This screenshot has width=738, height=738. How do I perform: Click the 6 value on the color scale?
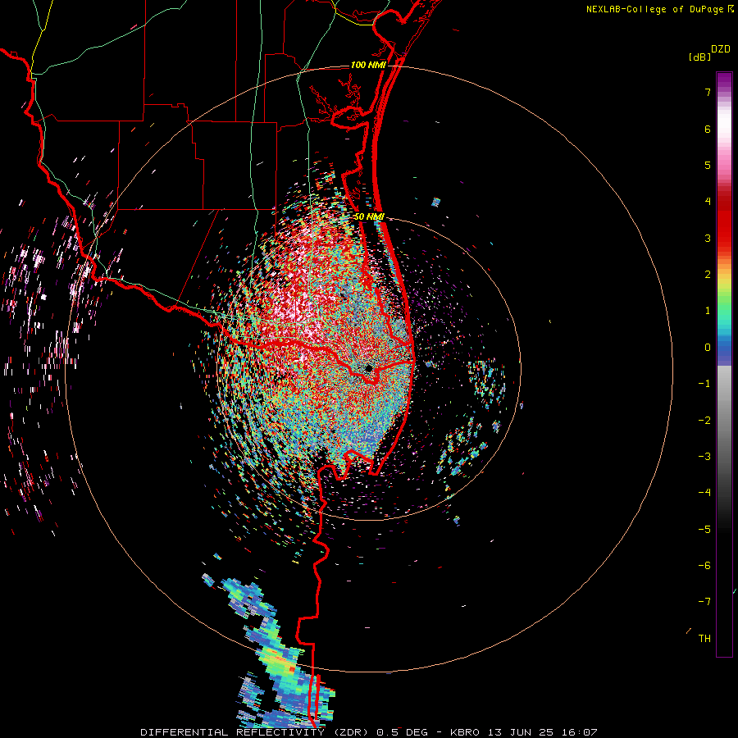point(708,129)
